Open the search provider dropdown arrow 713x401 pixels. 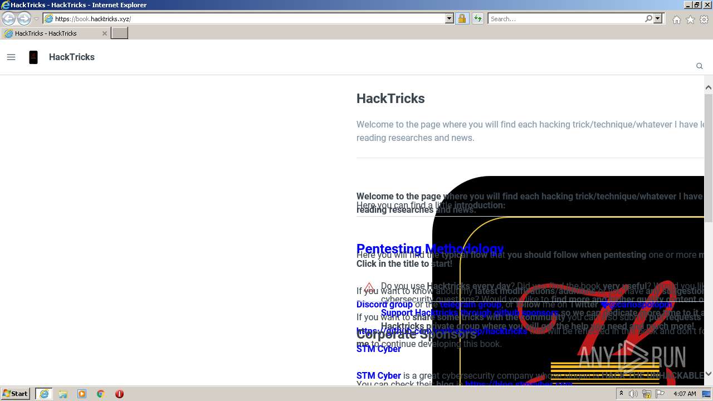[658, 19]
